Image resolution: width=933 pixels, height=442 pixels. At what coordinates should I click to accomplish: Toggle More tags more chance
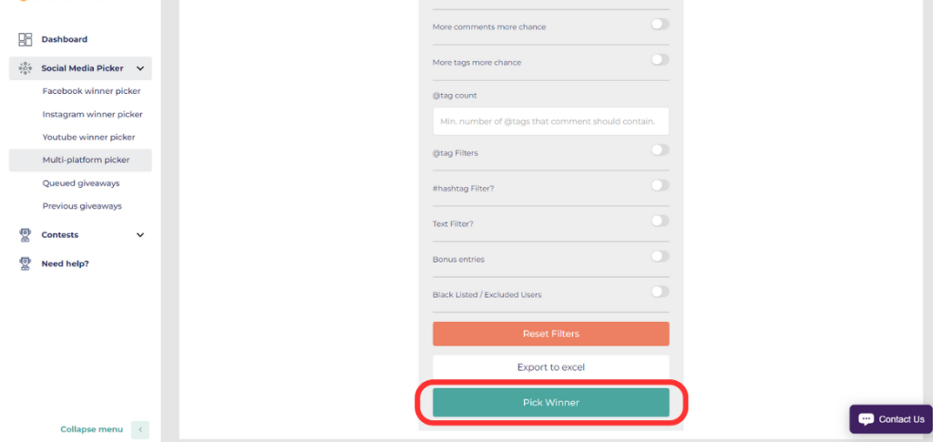(x=660, y=60)
